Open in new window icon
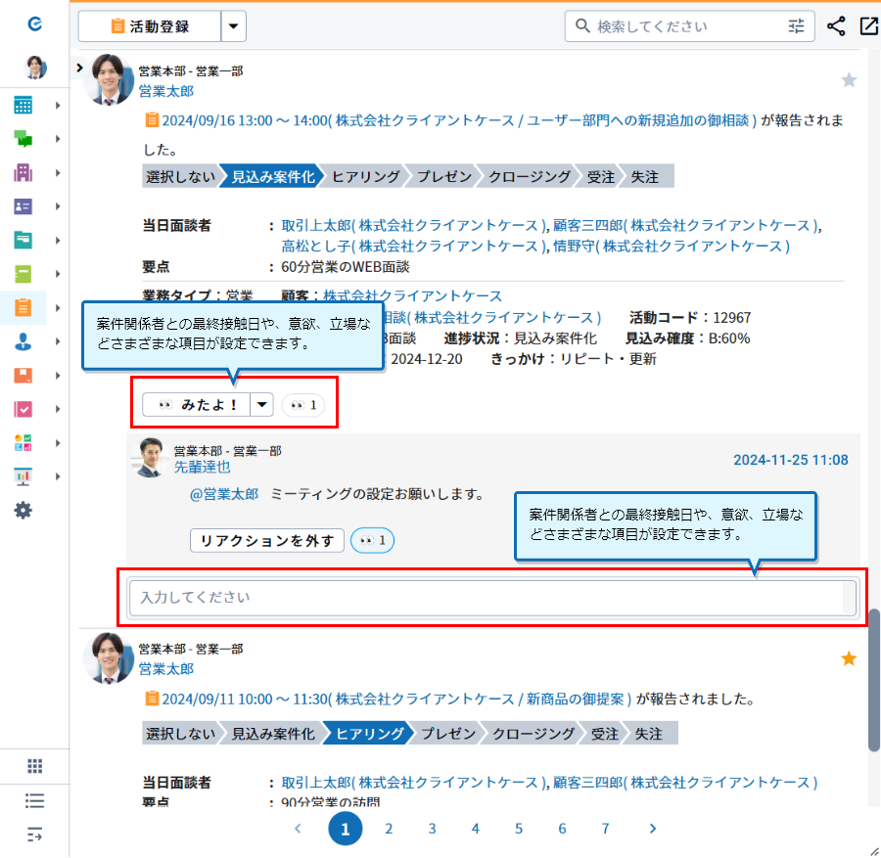The image size is (881, 858). (868, 26)
